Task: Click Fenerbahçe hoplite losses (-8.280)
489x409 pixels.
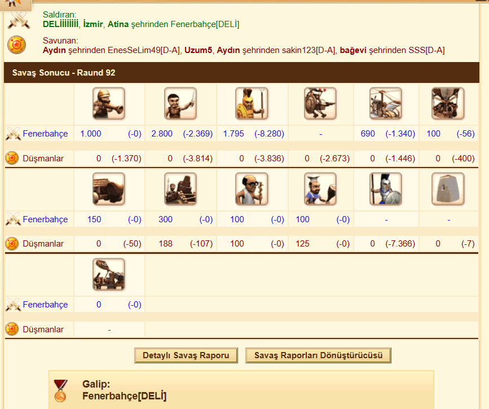Action: click(x=269, y=134)
